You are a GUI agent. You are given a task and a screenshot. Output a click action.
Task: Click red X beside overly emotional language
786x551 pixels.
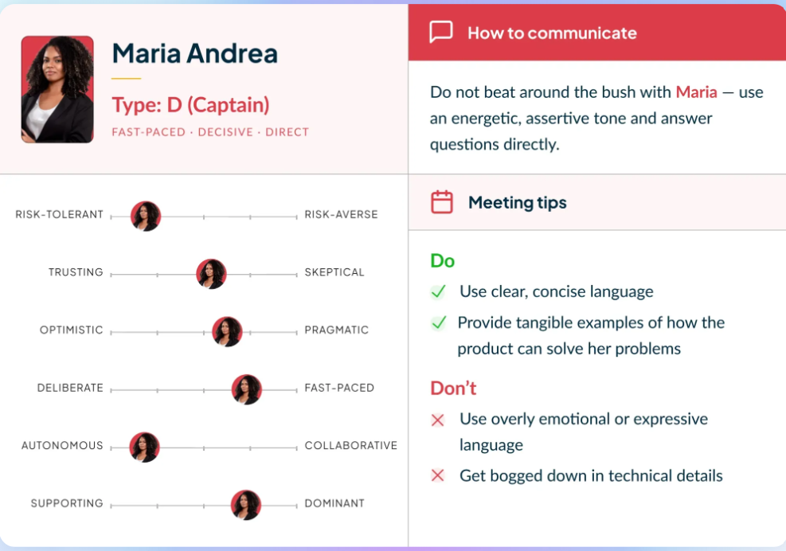(437, 420)
